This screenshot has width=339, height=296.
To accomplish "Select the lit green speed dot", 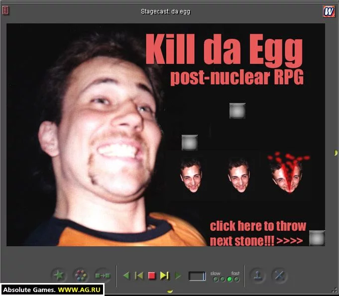I will (229, 280).
